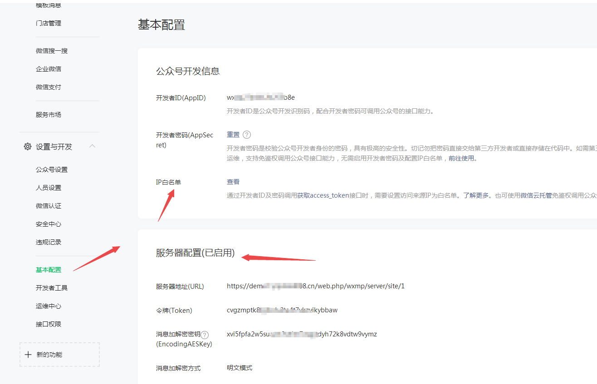
Task: Select 微信支付 in the sidebar
Action: [x=49, y=86]
